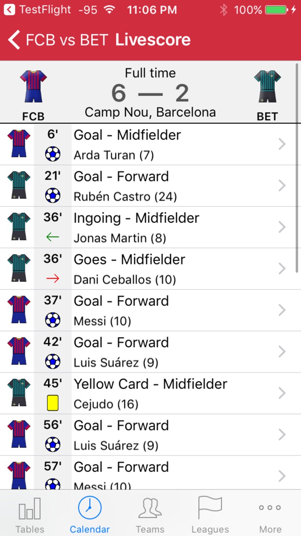Tap the back arrow in the header

[x=14, y=40]
